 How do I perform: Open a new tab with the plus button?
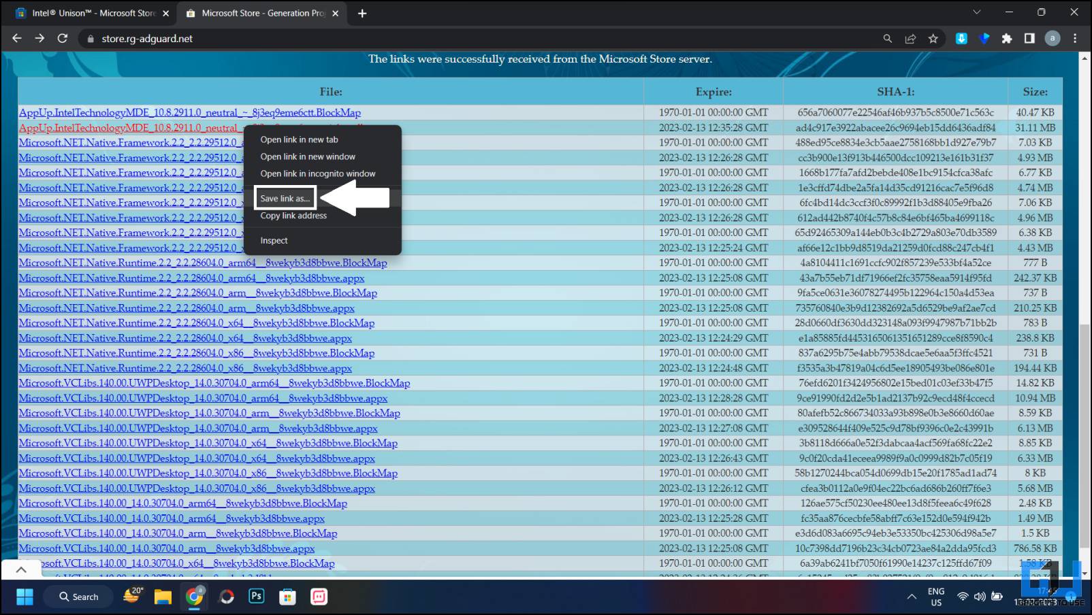(x=362, y=13)
